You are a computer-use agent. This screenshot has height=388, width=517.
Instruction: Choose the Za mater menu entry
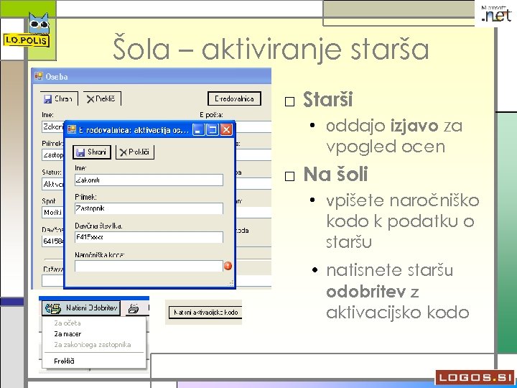[67, 334]
